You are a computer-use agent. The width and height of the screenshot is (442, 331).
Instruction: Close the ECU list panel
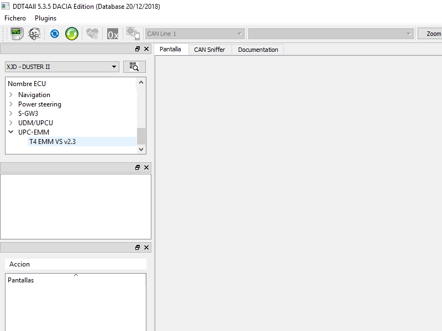pyautogui.click(x=146, y=49)
